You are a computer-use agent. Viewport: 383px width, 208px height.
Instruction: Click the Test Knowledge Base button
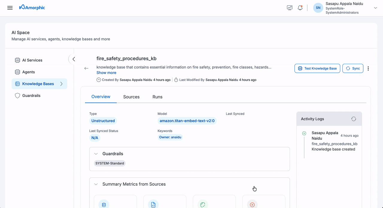(x=317, y=68)
